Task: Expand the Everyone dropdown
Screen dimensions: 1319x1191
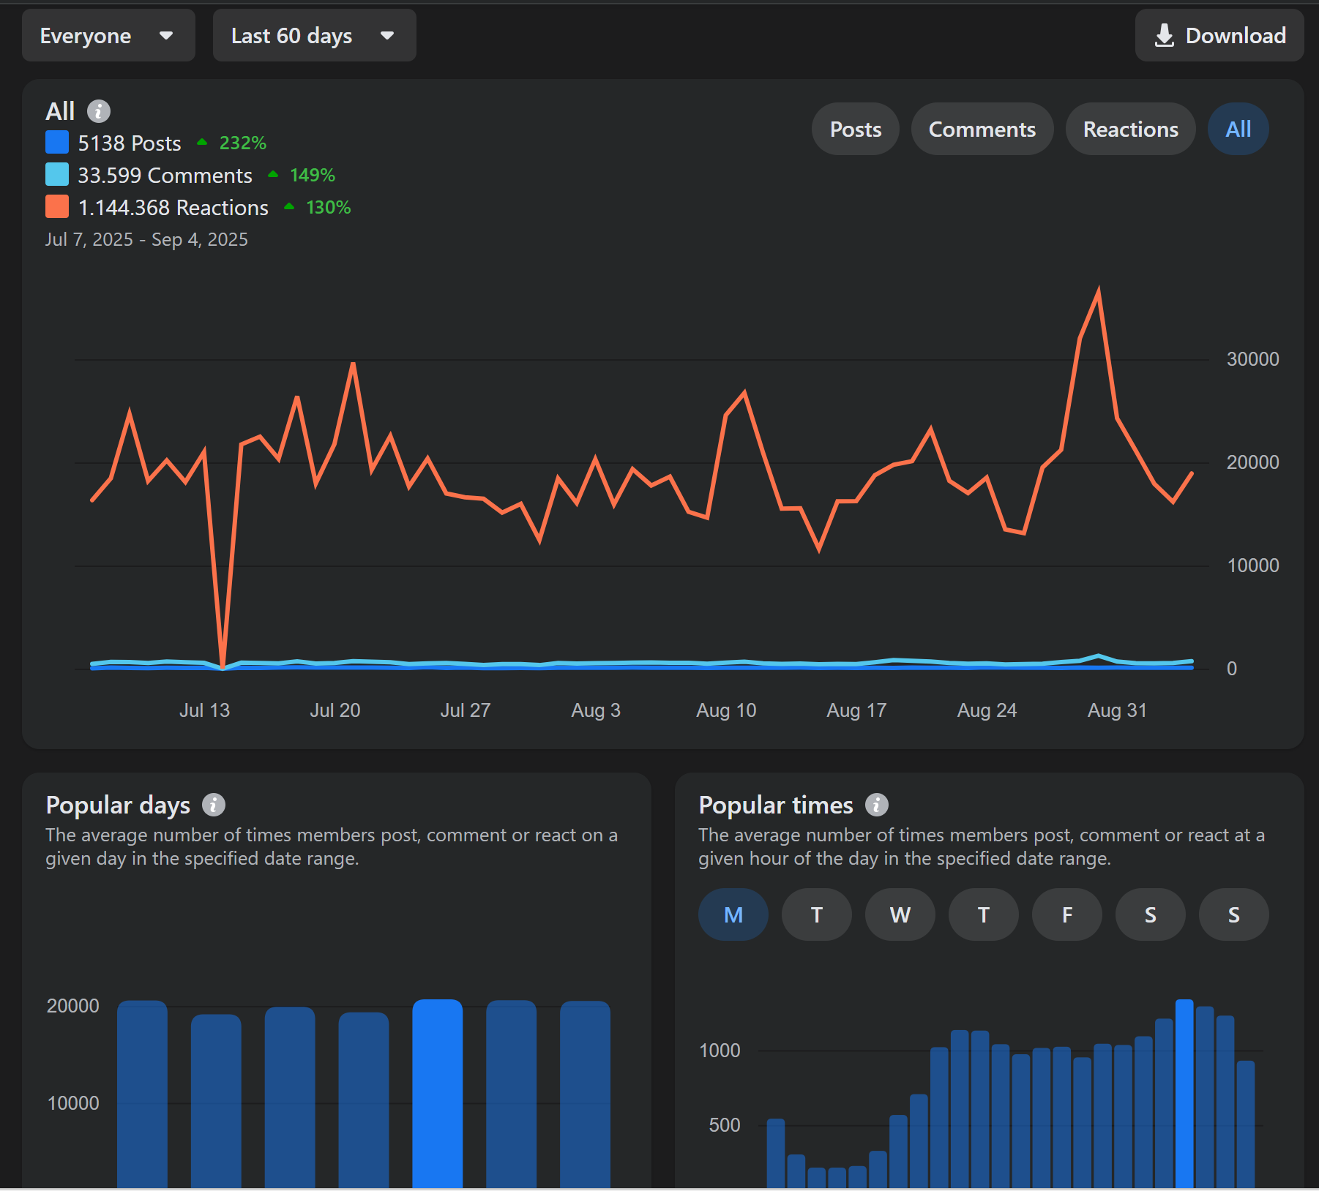Action: coord(108,36)
